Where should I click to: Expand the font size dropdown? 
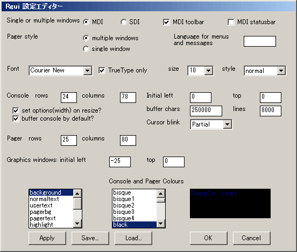click(209, 71)
